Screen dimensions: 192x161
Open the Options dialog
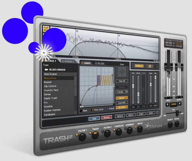pos(120,116)
